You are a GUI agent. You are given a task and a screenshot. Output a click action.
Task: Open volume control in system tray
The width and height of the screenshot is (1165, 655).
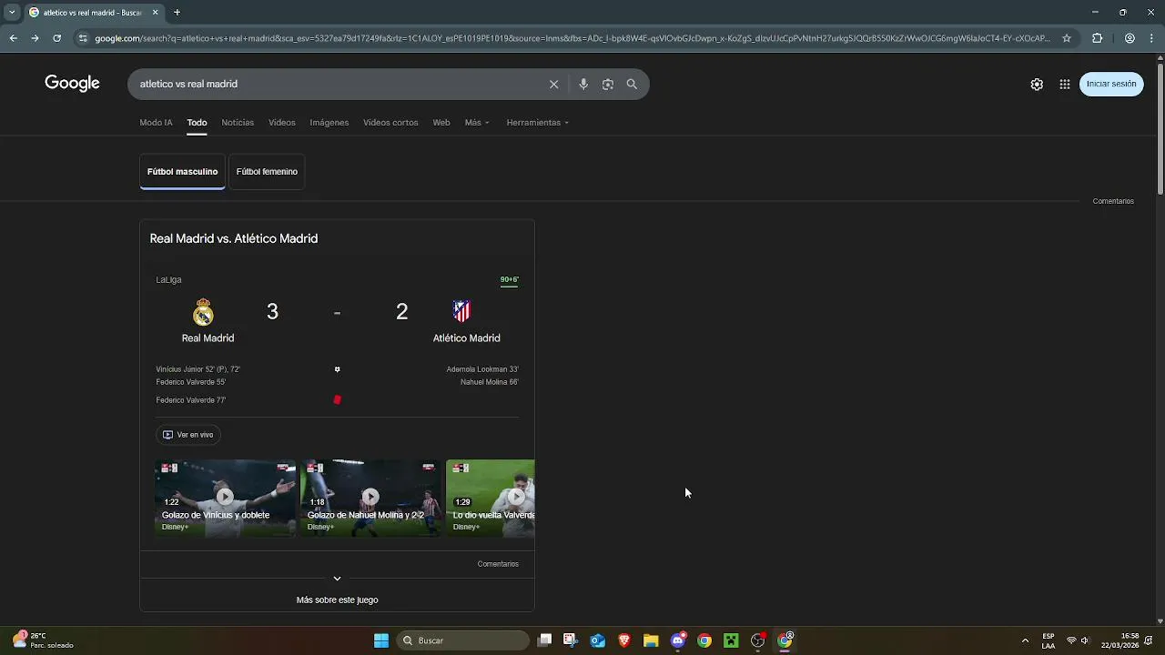(x=1085, y=640)
